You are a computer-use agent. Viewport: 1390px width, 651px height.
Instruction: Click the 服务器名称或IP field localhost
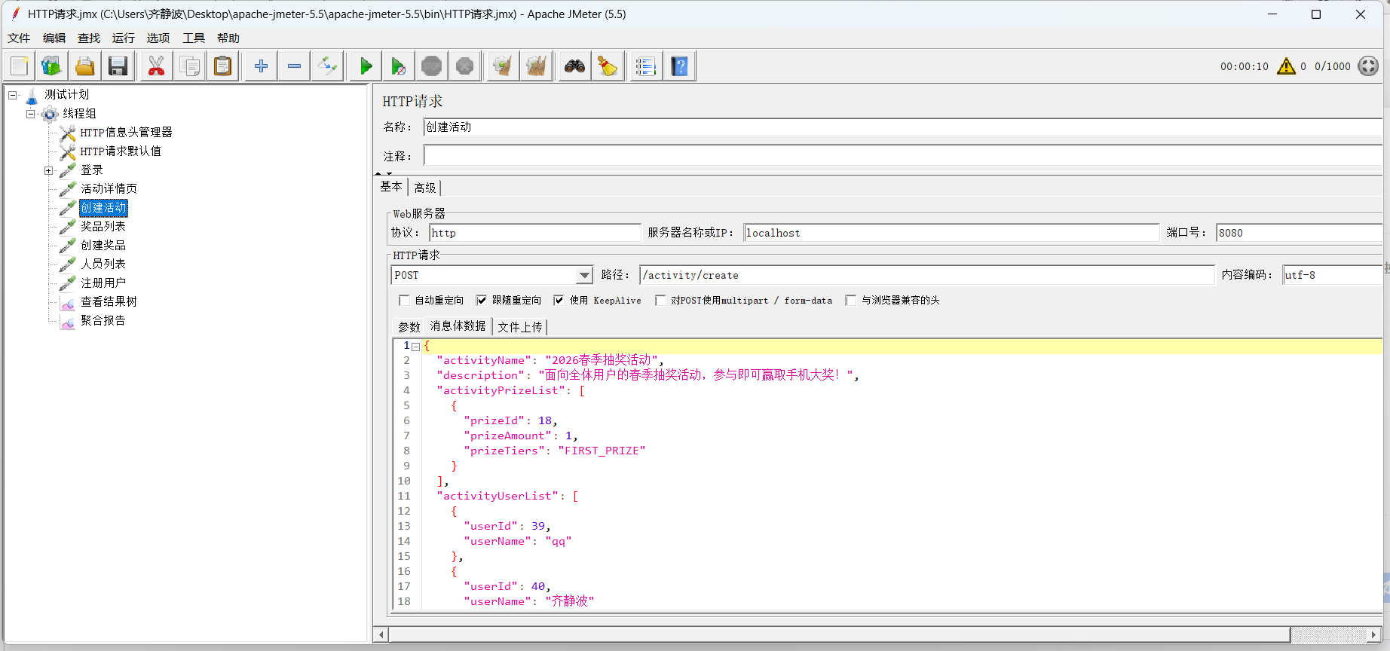coord(951,233)
